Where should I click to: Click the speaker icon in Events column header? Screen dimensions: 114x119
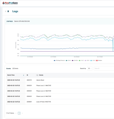[37, 75]
